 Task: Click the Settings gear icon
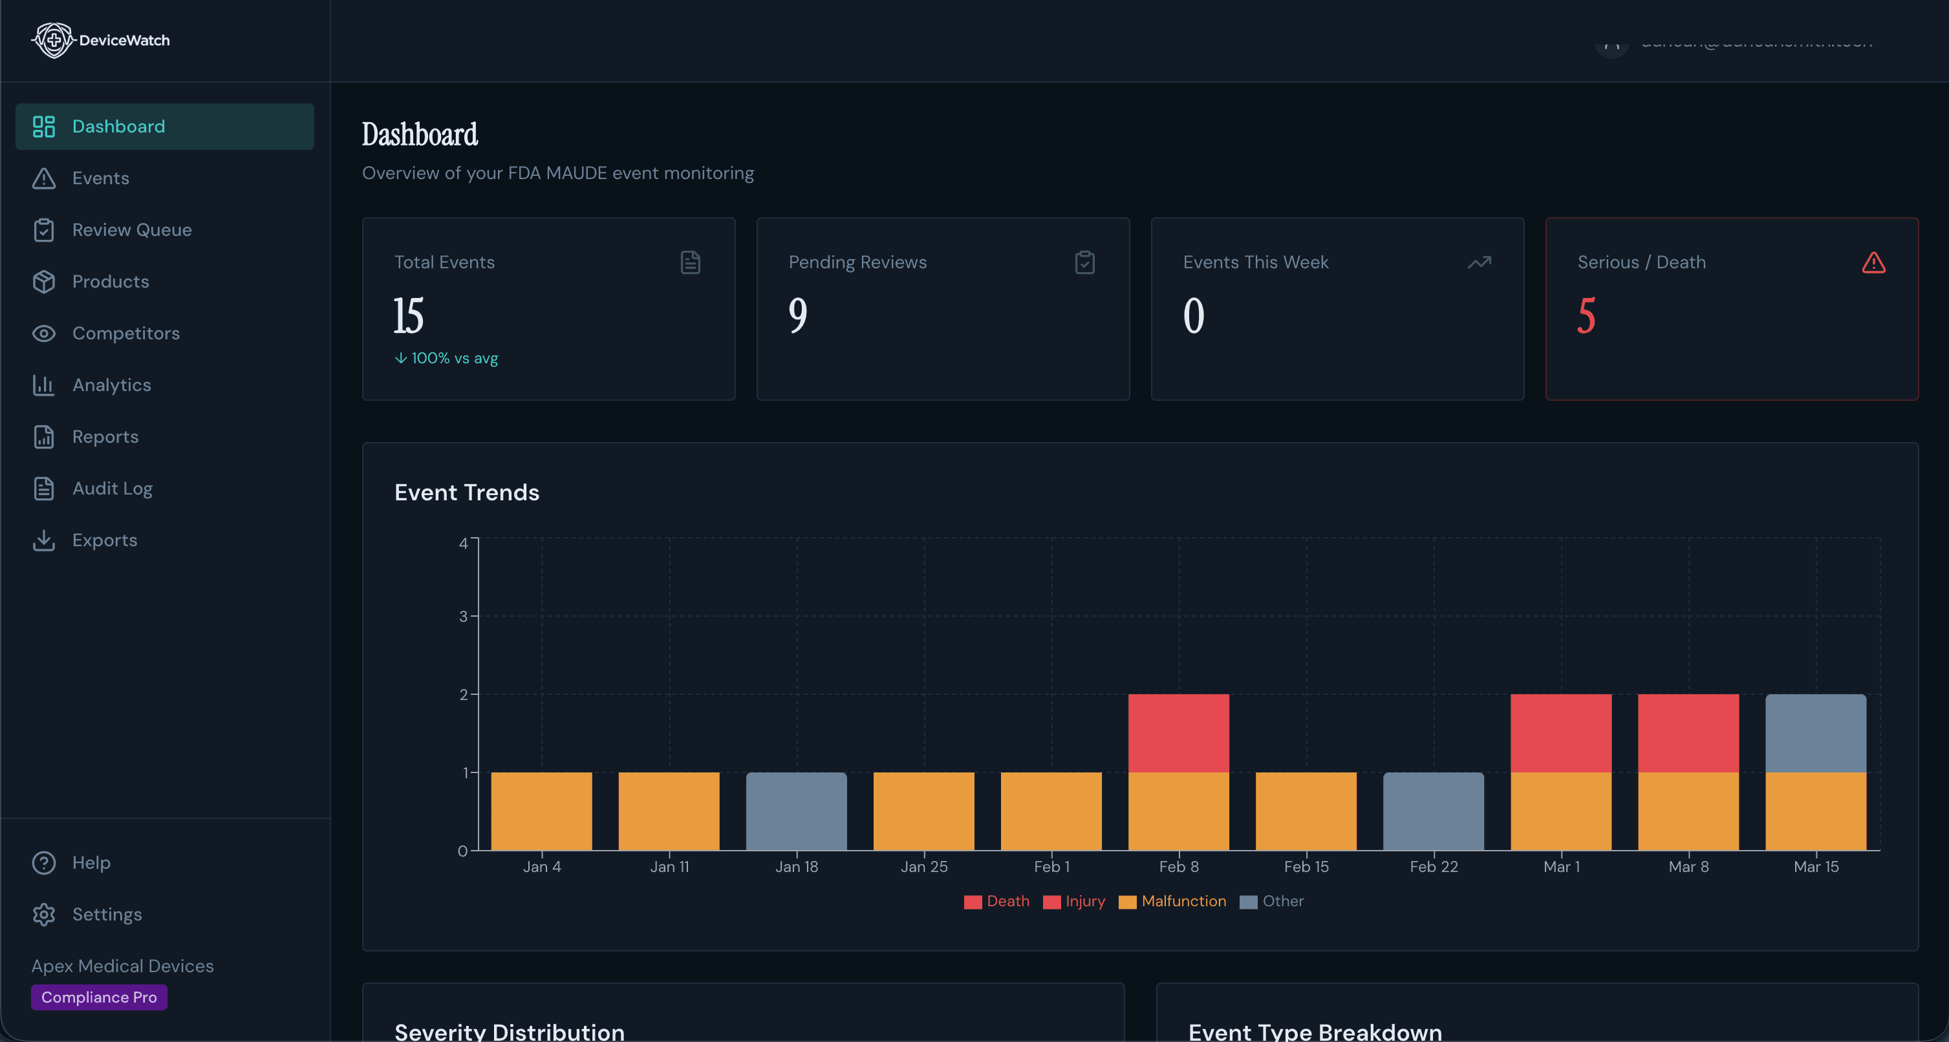click(x=44, y=914)
